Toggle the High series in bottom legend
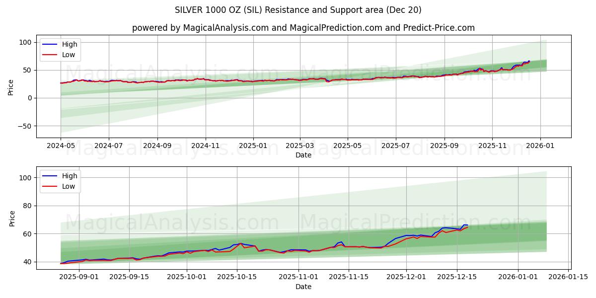This screenshot has height=298, width=596. pyautogui.click(x=70, y=176)
